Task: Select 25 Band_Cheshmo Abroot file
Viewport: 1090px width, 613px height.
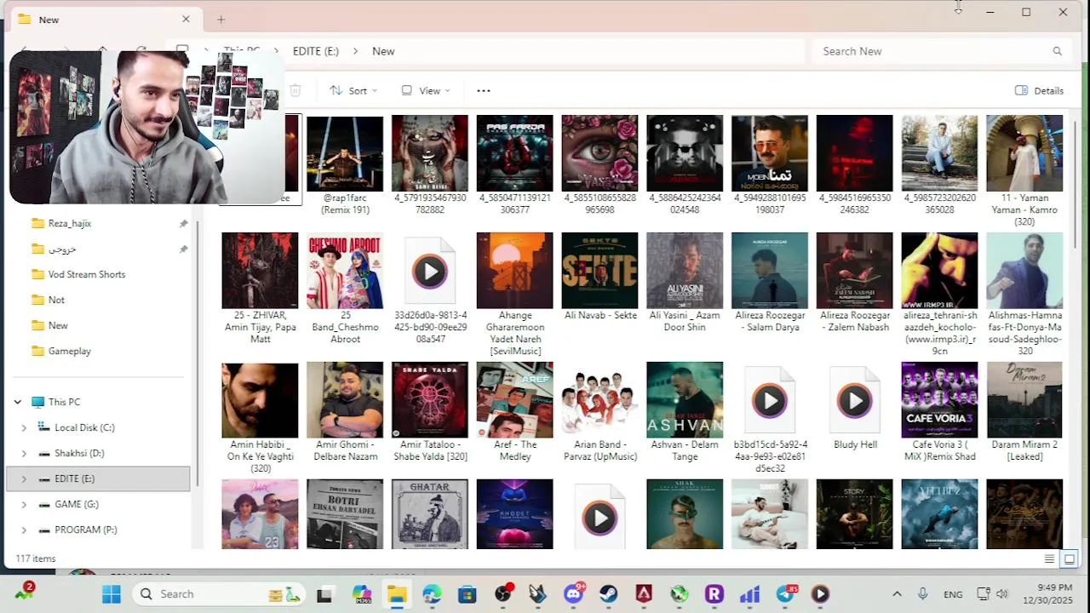Action: 345,289
